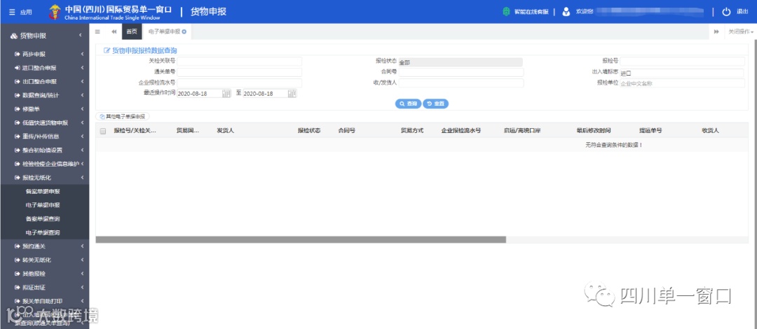This screenshot has height=329, width=757.
Task: Click the 修撤单 menu icon
Action: pyautogui.click(x=18, y=109)
